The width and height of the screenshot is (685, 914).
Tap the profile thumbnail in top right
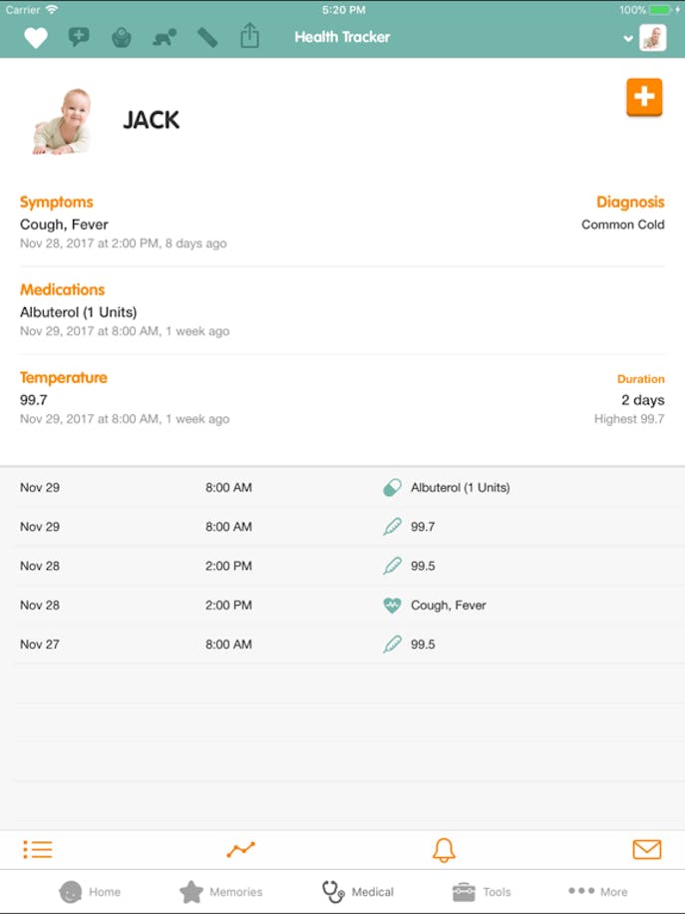coord(653,38)
